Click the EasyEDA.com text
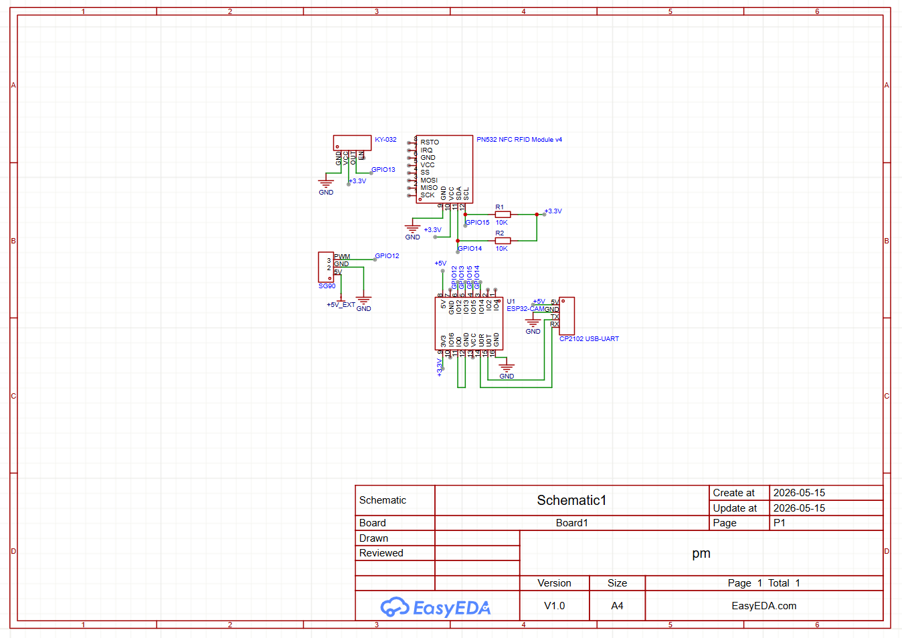This screenshot has width=902, height=638. click(x=763, y=606)
